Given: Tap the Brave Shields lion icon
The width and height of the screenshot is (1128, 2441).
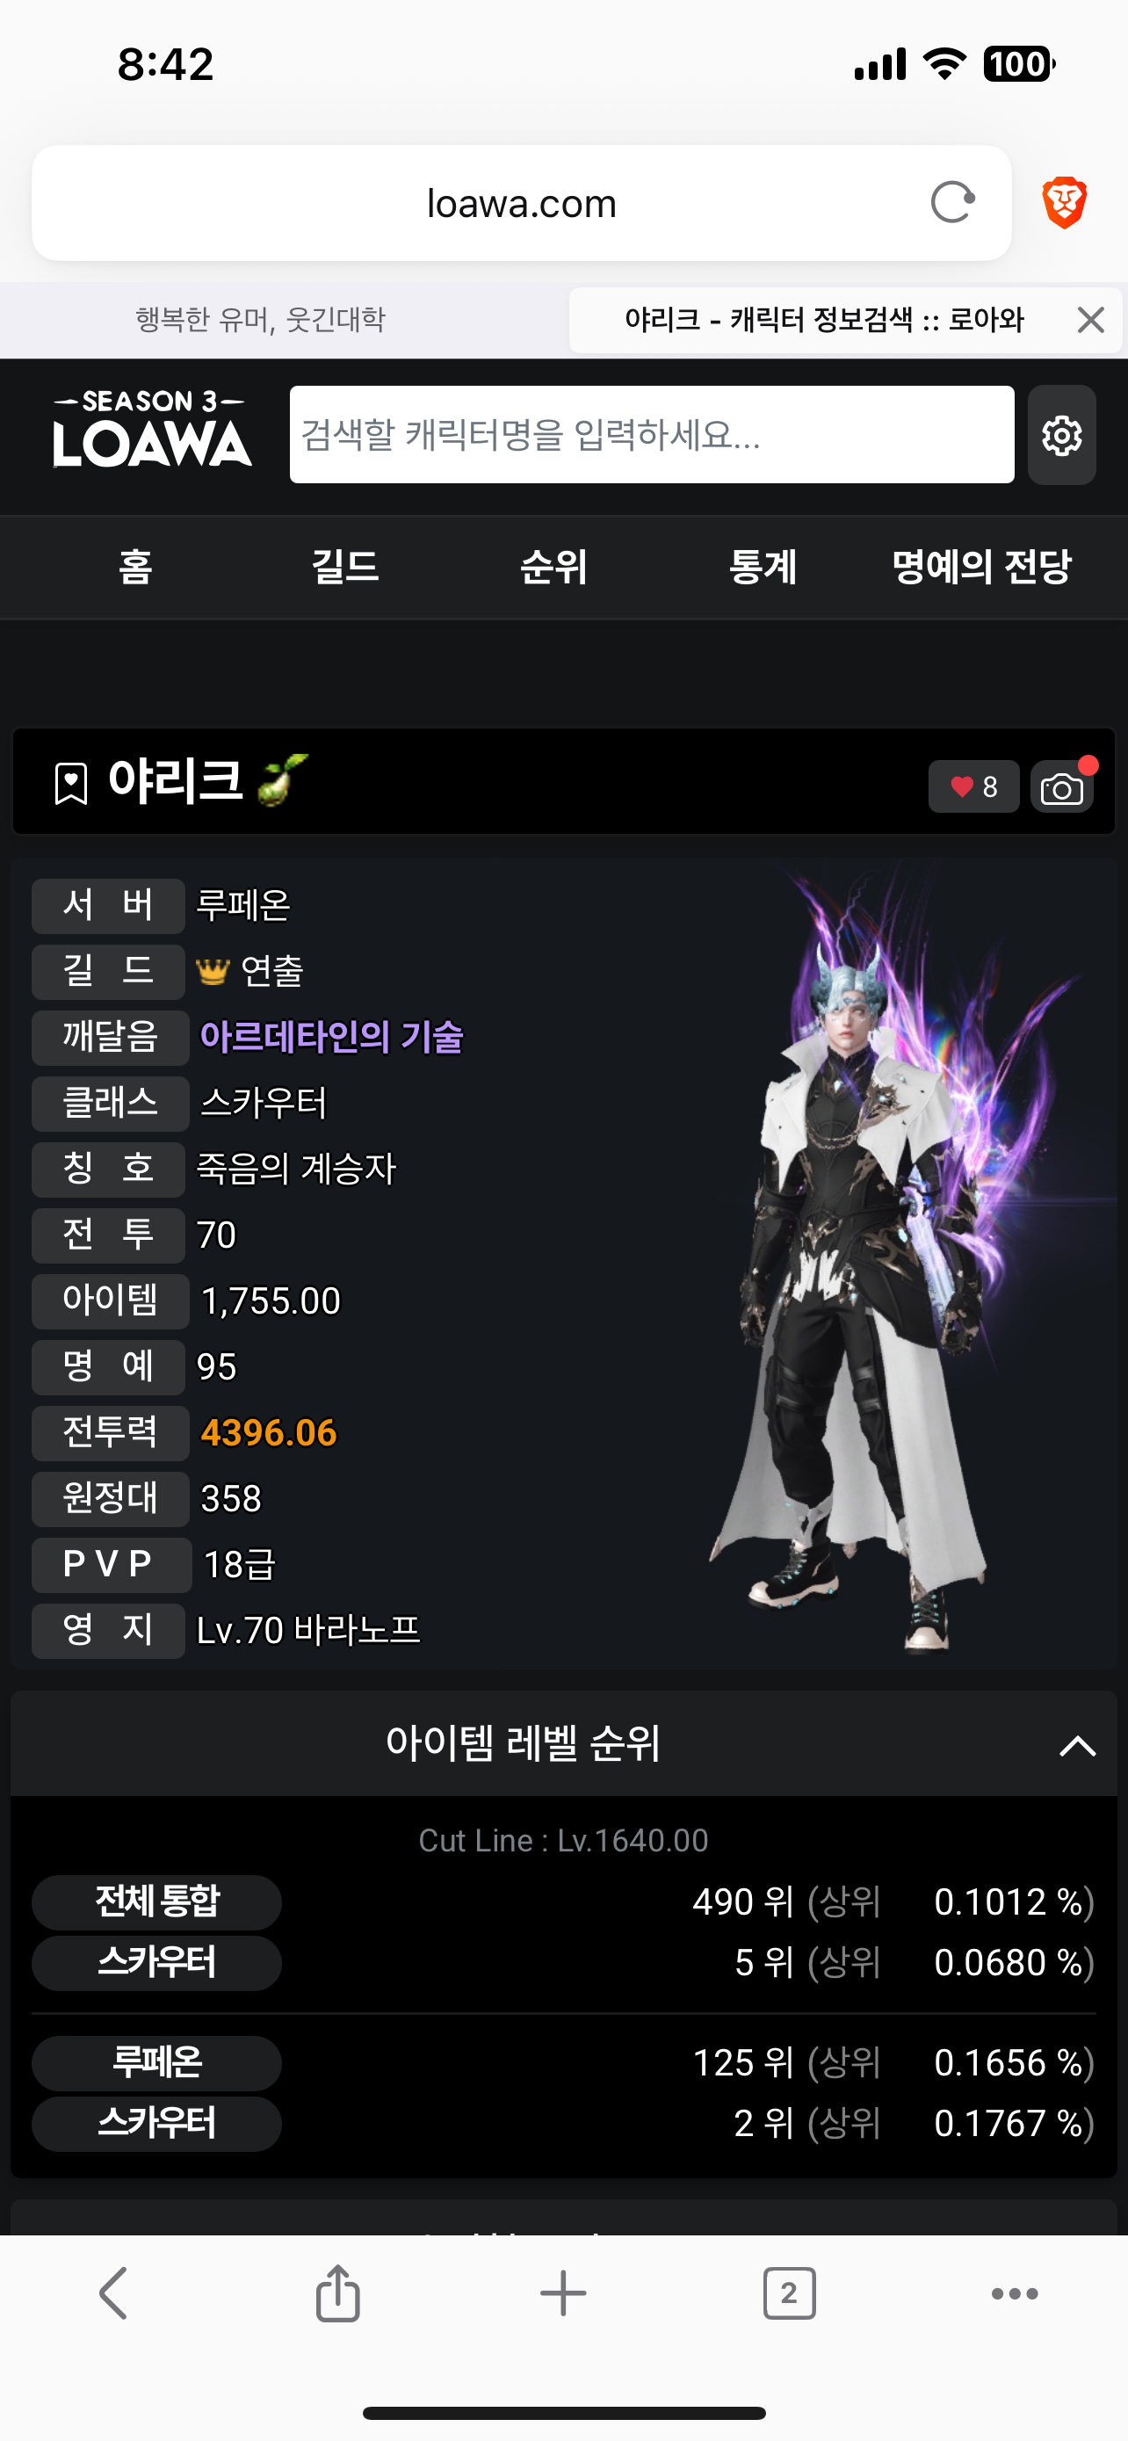Looking at the screenshot, I should click(1065, 203).
